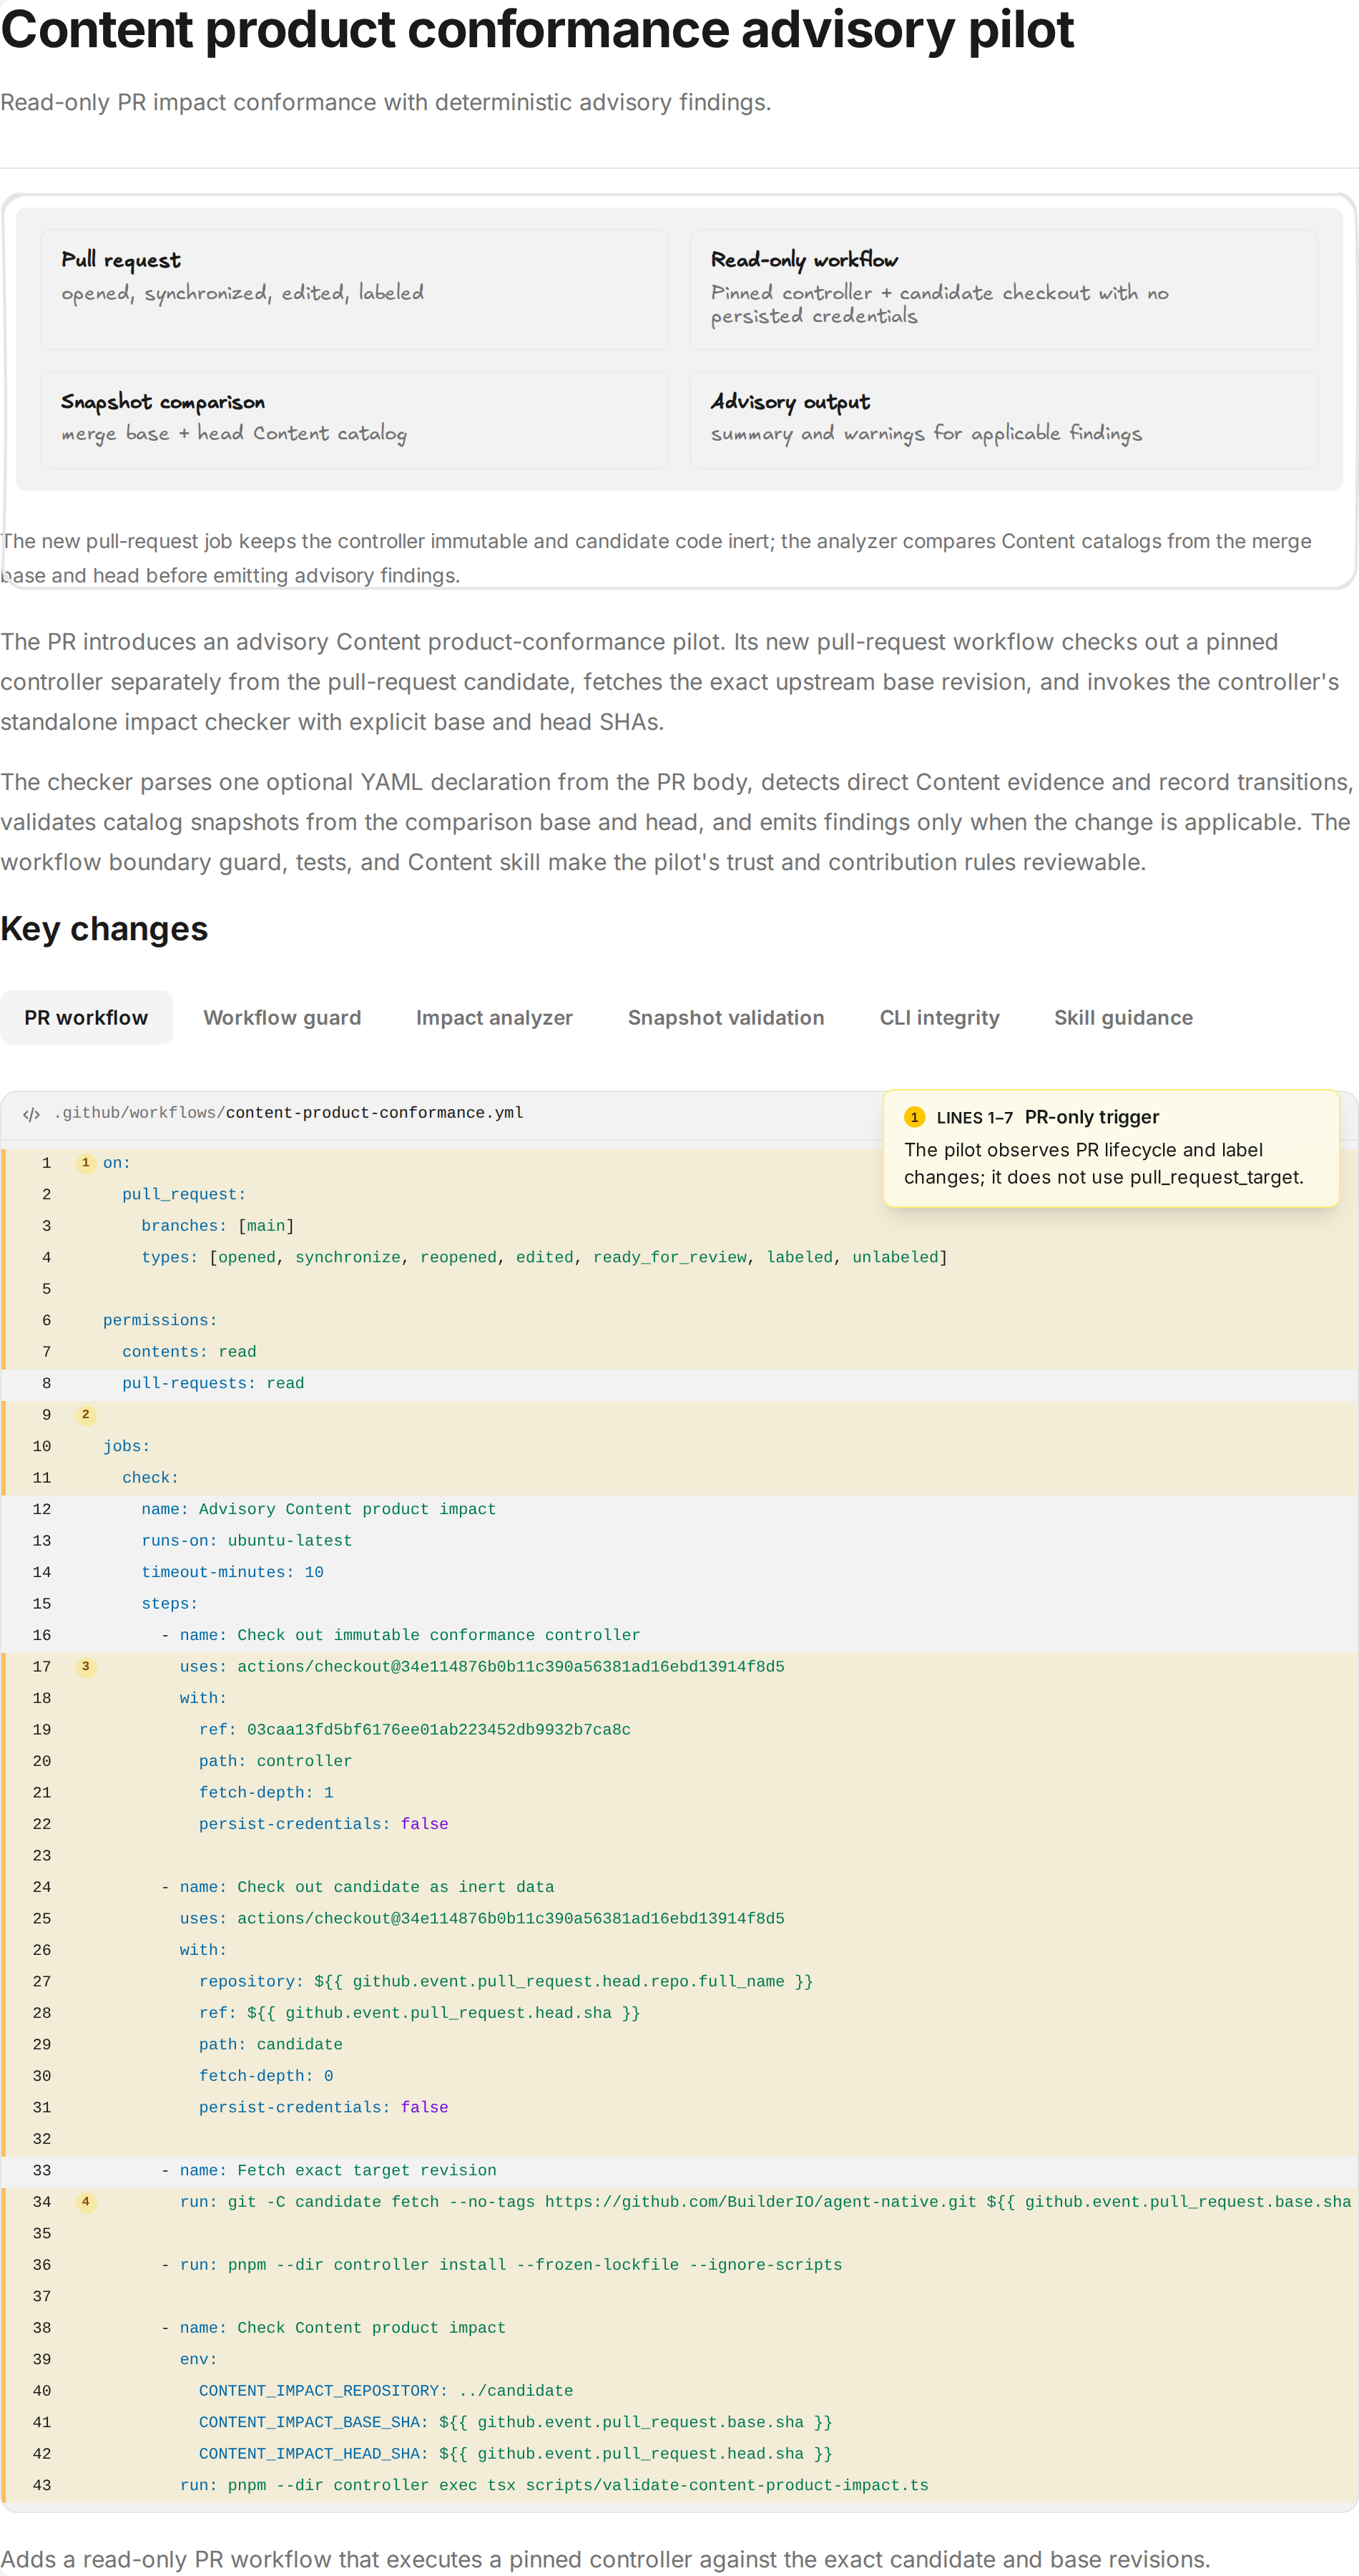Click line 4 pull request types list
Viewport: 1359px width, 2576px height.
[x=544, y=1257]
